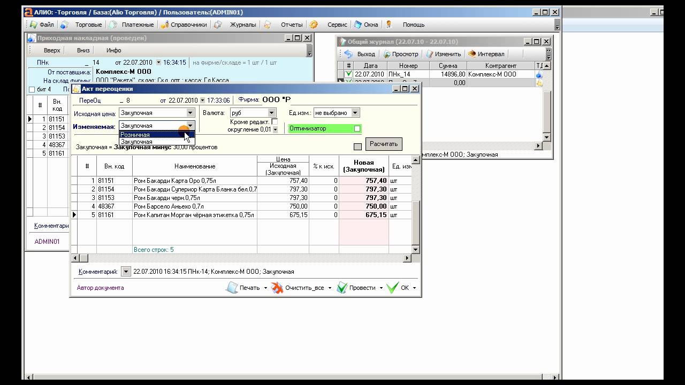This screenshot has height=385, width=685.
Task: Click the Ром Бакарди Карта Оро 0,75л cell
Action: click(195, 181)
